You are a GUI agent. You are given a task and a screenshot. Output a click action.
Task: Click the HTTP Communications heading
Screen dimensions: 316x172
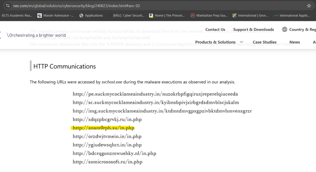point(64,66)
